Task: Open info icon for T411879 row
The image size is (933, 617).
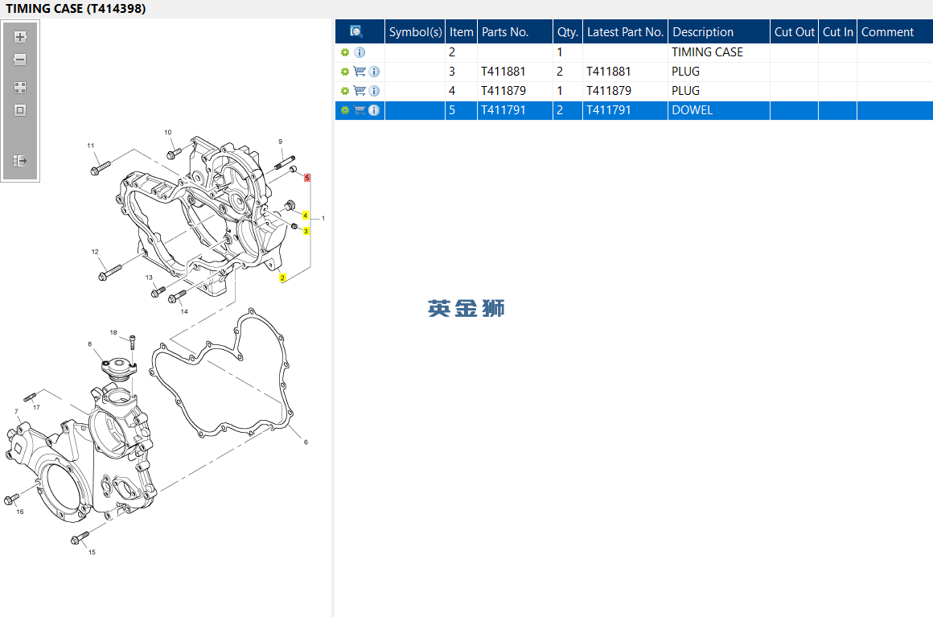Action: 374,91
